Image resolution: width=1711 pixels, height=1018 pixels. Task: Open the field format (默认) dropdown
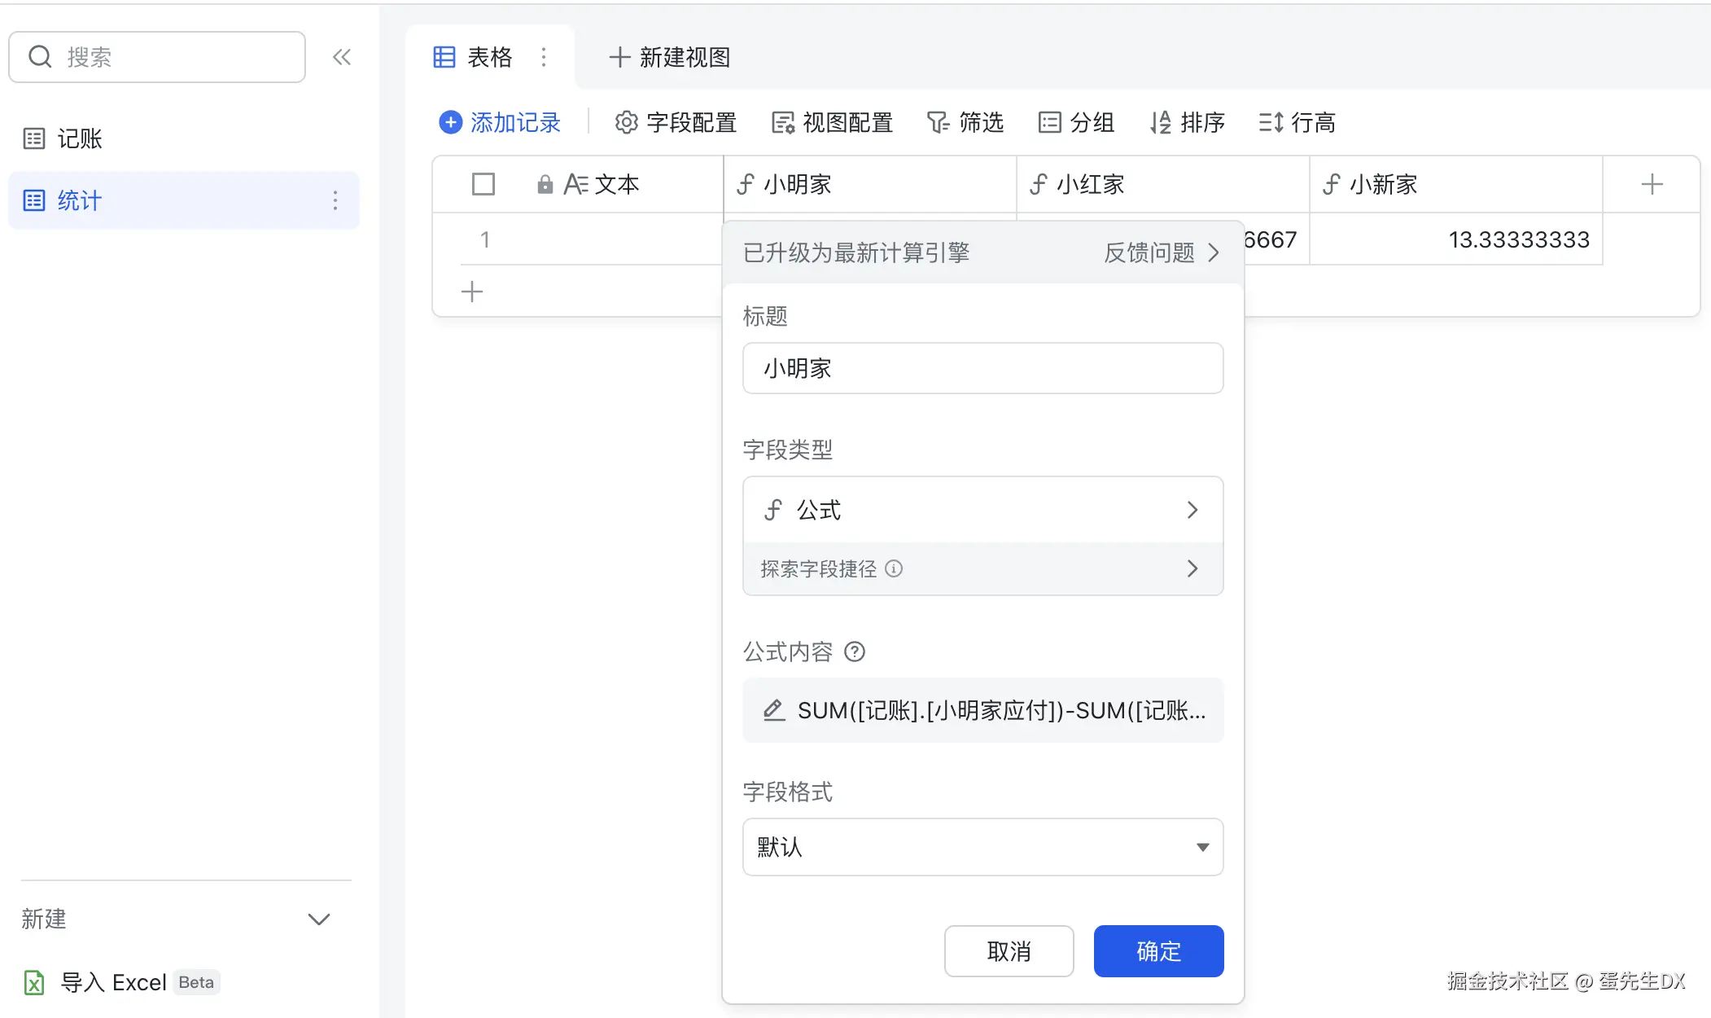pyautogui.click(x=982, y=847)
